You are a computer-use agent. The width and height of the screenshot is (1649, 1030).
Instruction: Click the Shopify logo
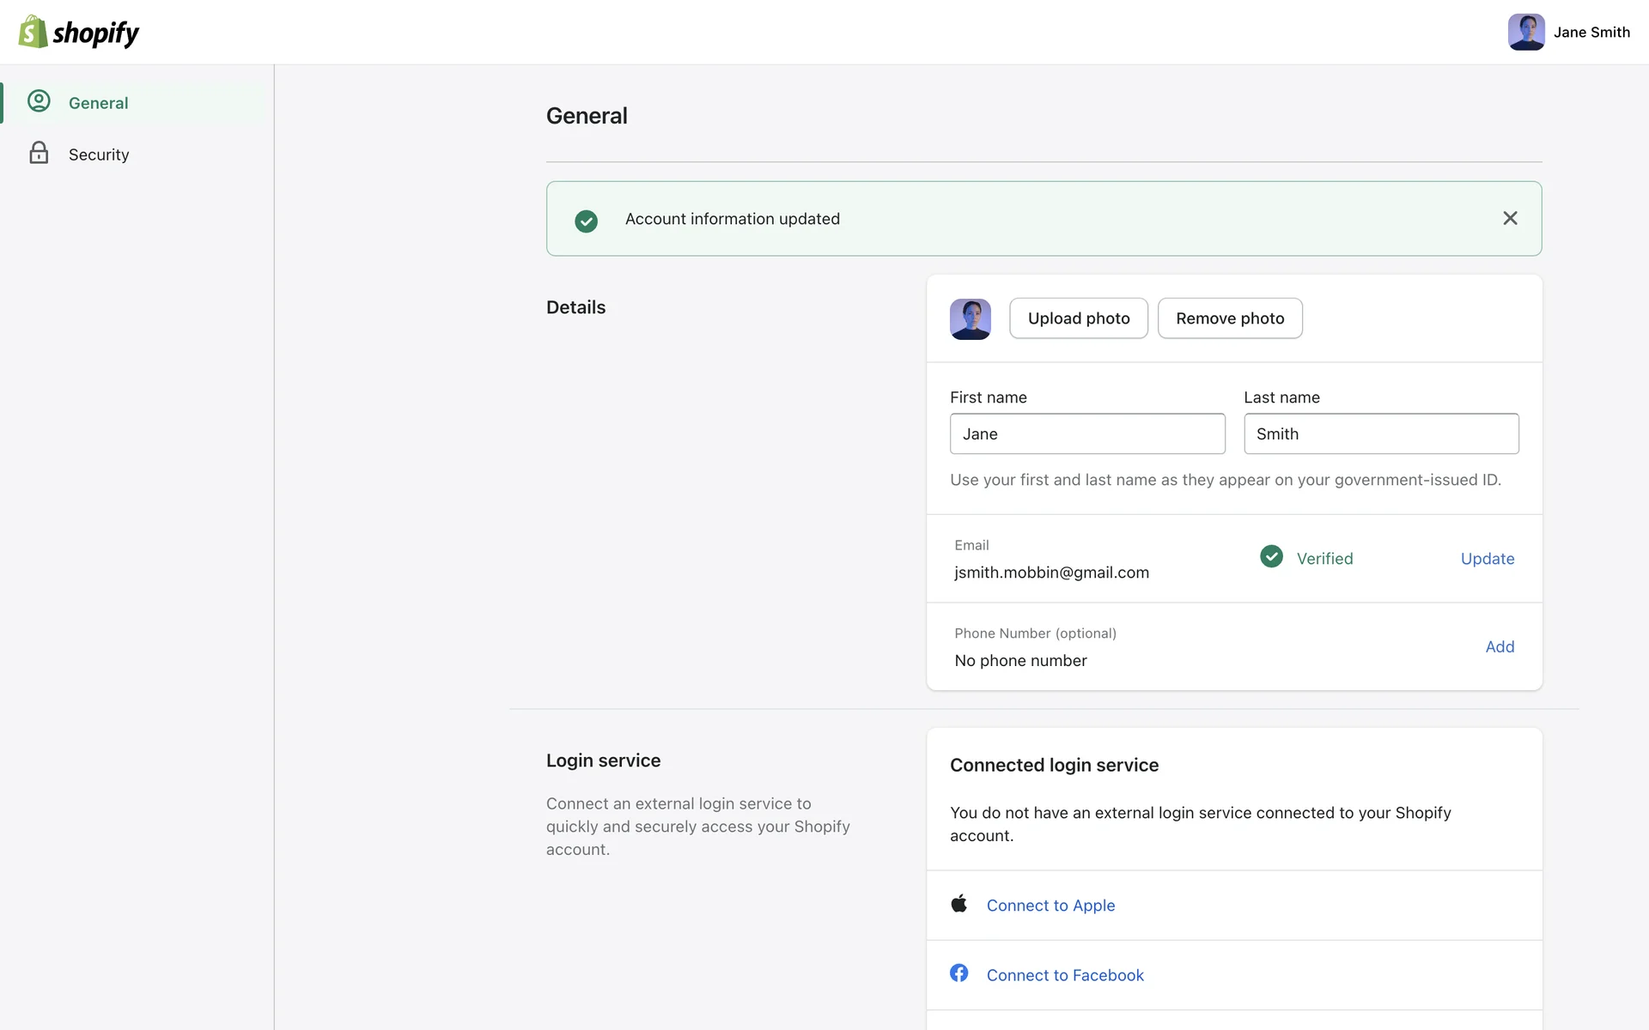point(78,33)
